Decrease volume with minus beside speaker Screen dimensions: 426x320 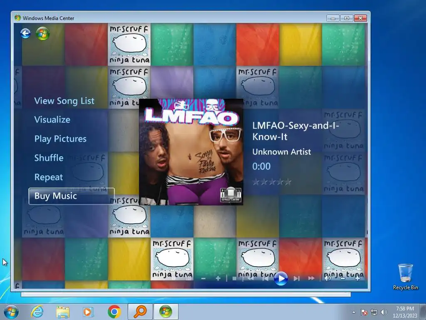coord(343,279)
